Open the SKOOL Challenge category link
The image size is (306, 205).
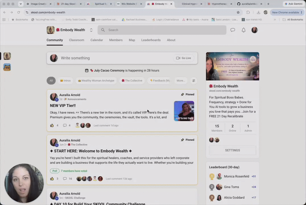pyautogui.click(x=75, y=198)
